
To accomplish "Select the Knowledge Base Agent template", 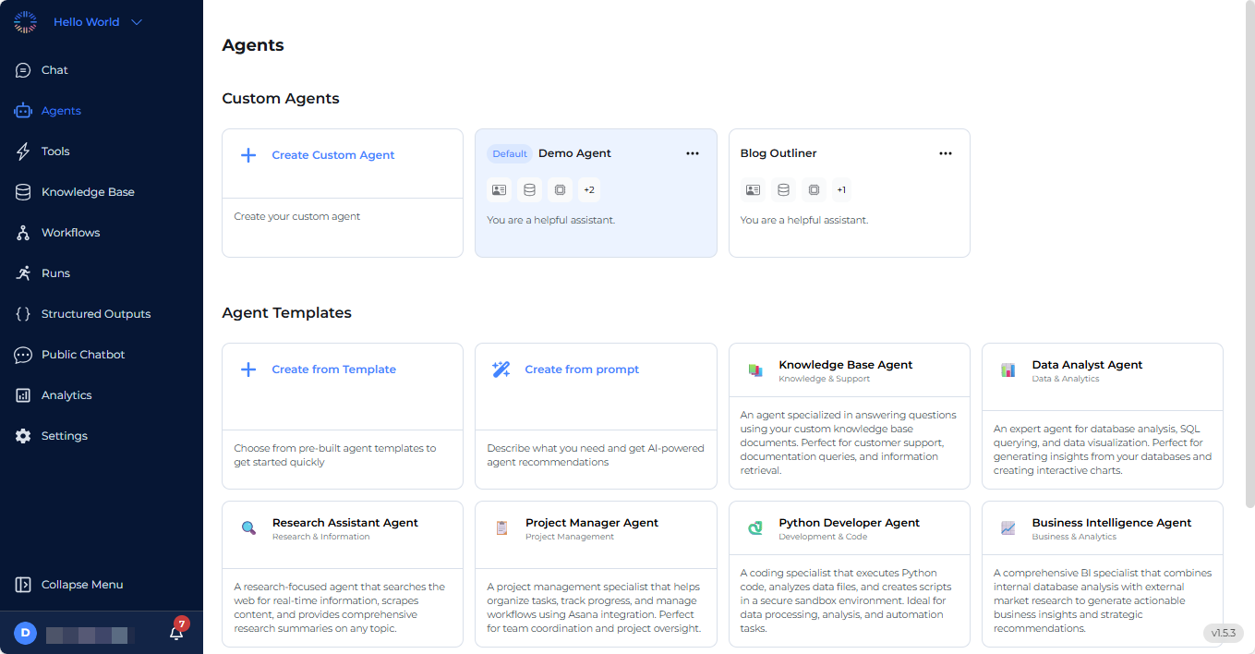I will (850, 416).
